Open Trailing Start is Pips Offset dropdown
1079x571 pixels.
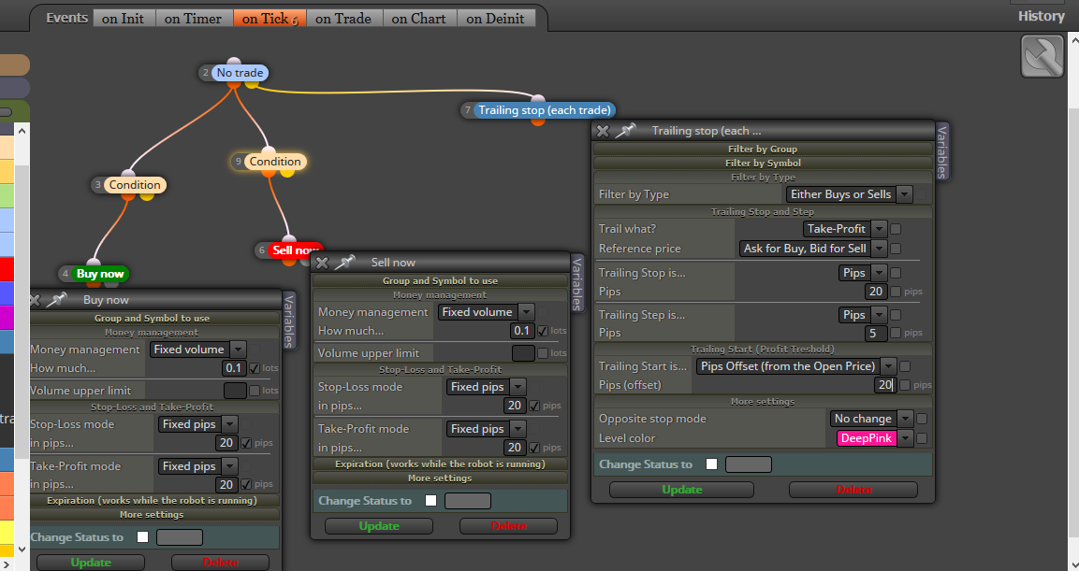pos(796,366)
